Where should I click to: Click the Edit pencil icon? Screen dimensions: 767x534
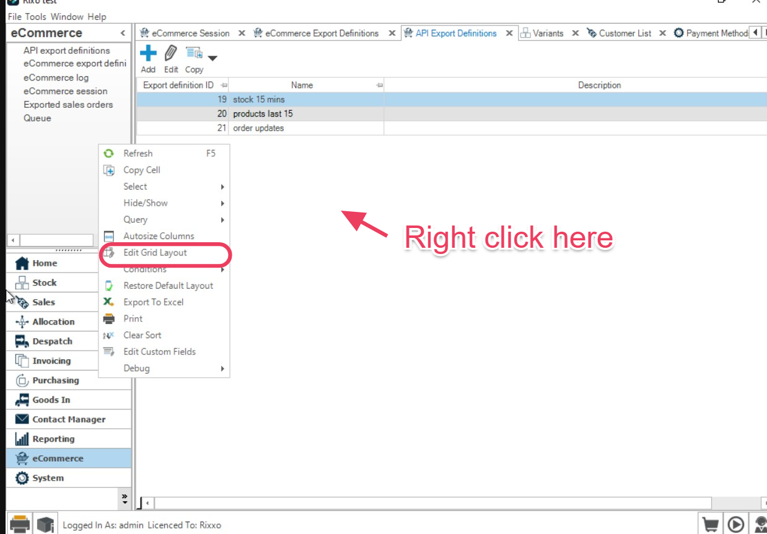click(171, 53)
